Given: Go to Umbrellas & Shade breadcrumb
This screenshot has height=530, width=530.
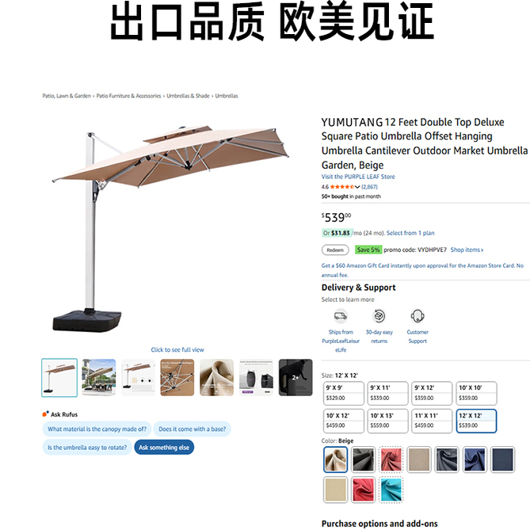Looking at the screenshot, I should click(188, 96).
